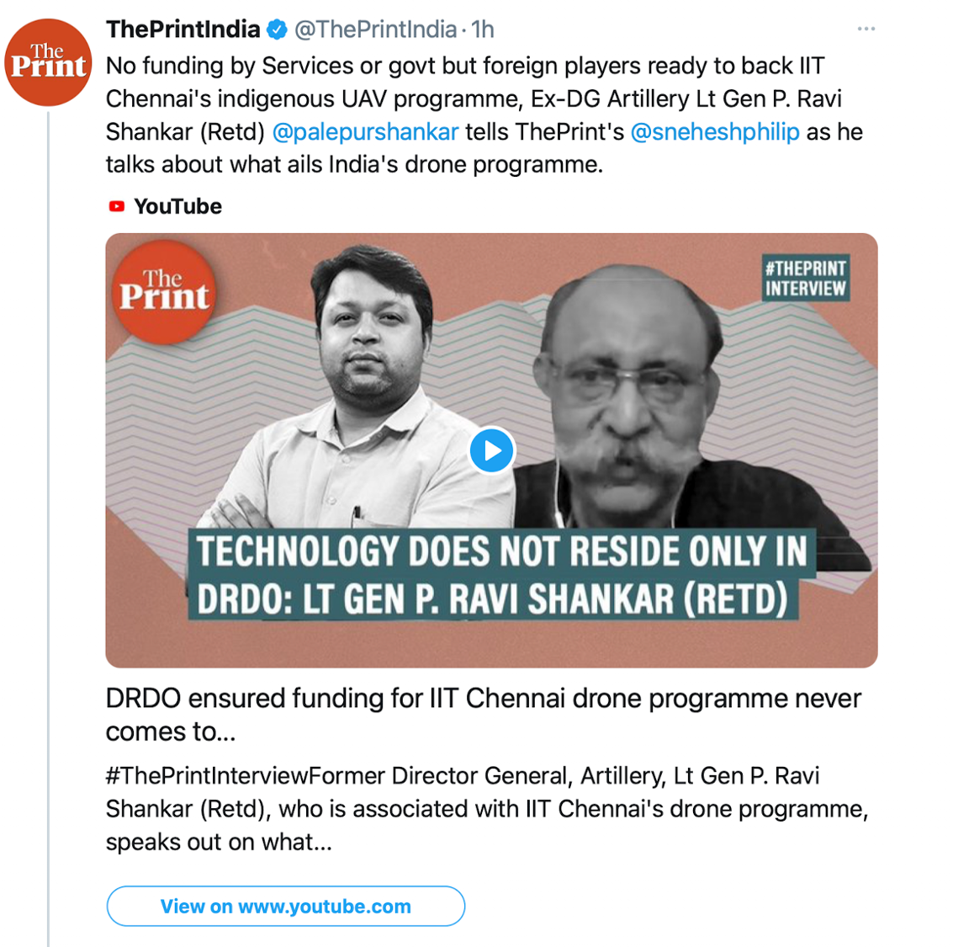Click the @ThePrintIndia handle
Screen dimensions: 953x947
[375, 29]
